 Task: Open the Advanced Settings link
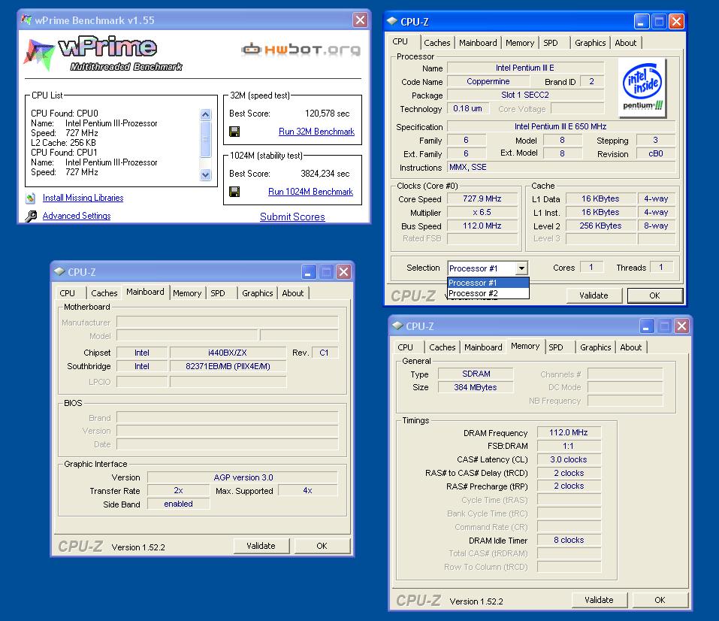77,216
